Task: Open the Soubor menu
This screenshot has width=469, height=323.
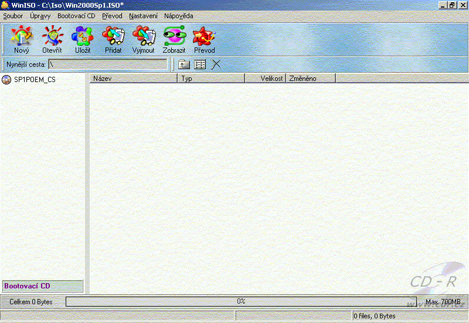Action: [x=13, y=16]
